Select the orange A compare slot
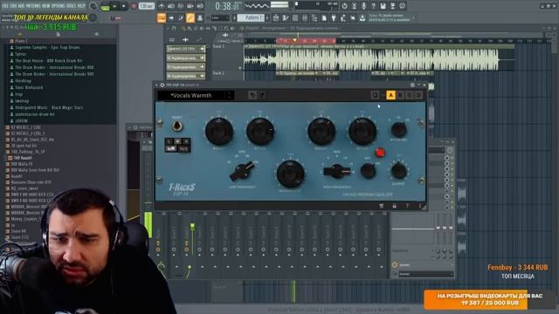Screen dimensions: 559x314 390,95
